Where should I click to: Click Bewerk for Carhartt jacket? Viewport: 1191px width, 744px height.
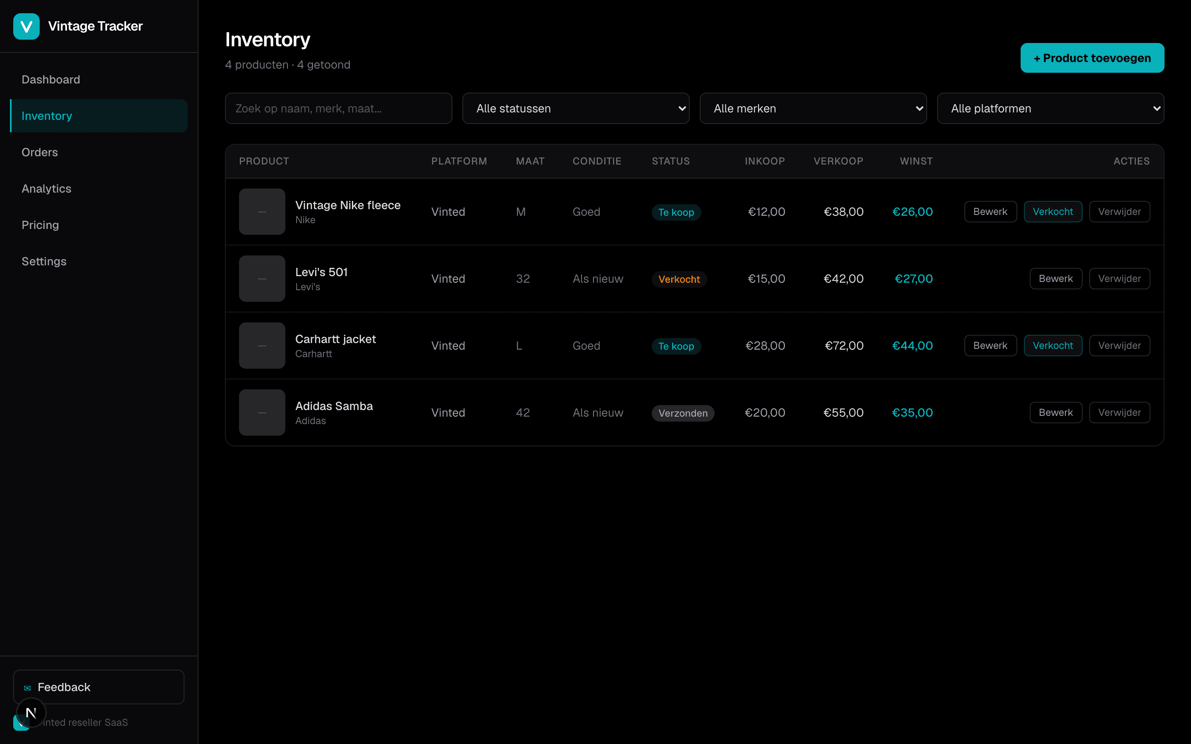(x=990, y=346)
